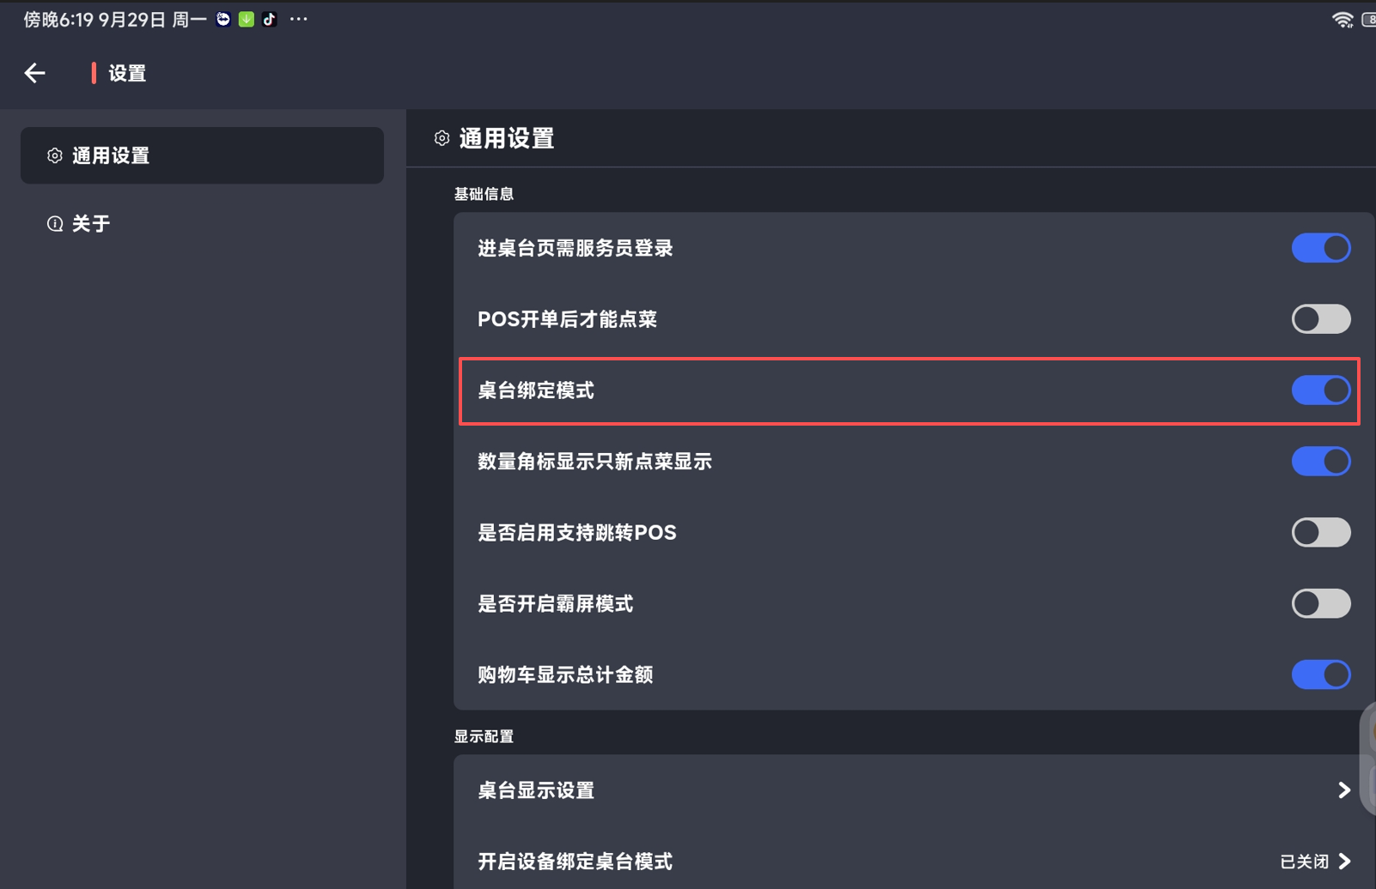The image size is (1376, 889).
Task: Open the three-dot notification overflow
Action: 298,20
